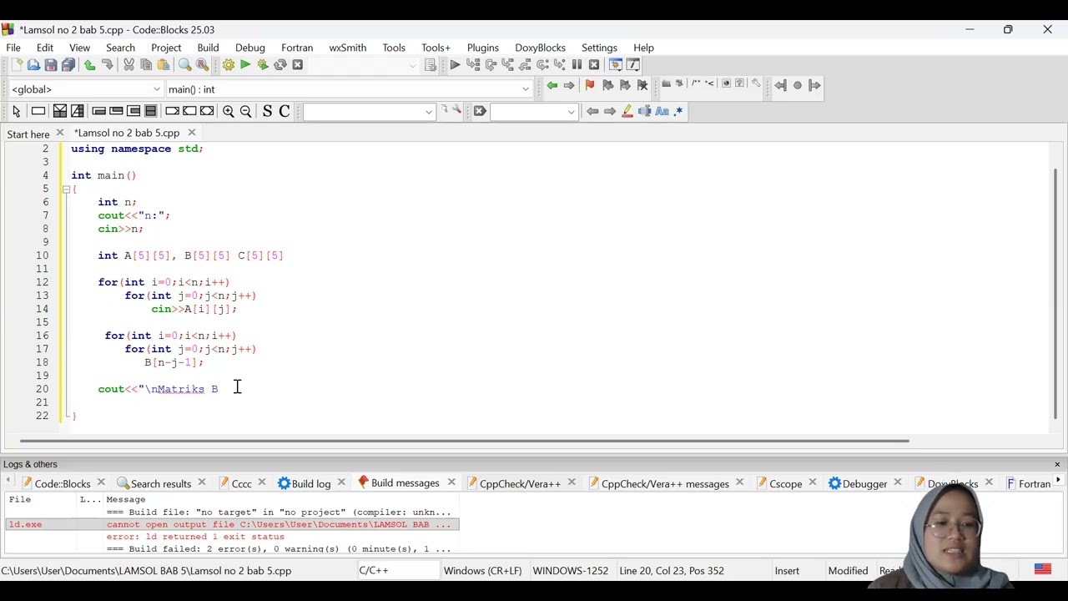The width and height of the screenshot is (1068, 601).
Task: Copy the selected code
Action: (146, 65)
